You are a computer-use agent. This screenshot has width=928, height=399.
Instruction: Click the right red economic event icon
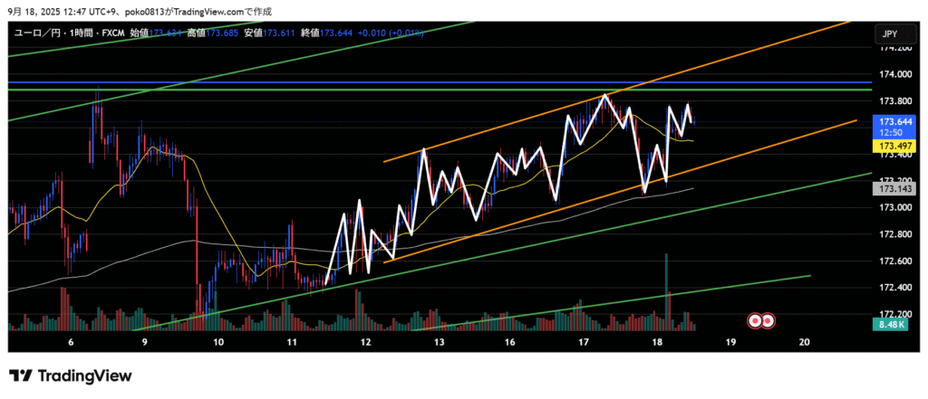tap(768, 320)
